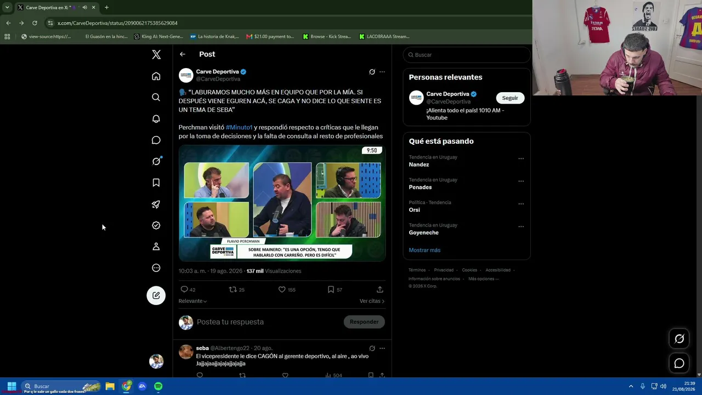Open the Kling AI bookmark

158,37
